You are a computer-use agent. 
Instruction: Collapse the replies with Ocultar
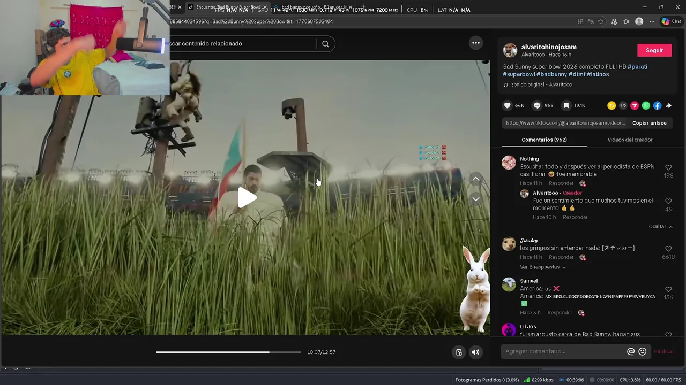point(660,227)
